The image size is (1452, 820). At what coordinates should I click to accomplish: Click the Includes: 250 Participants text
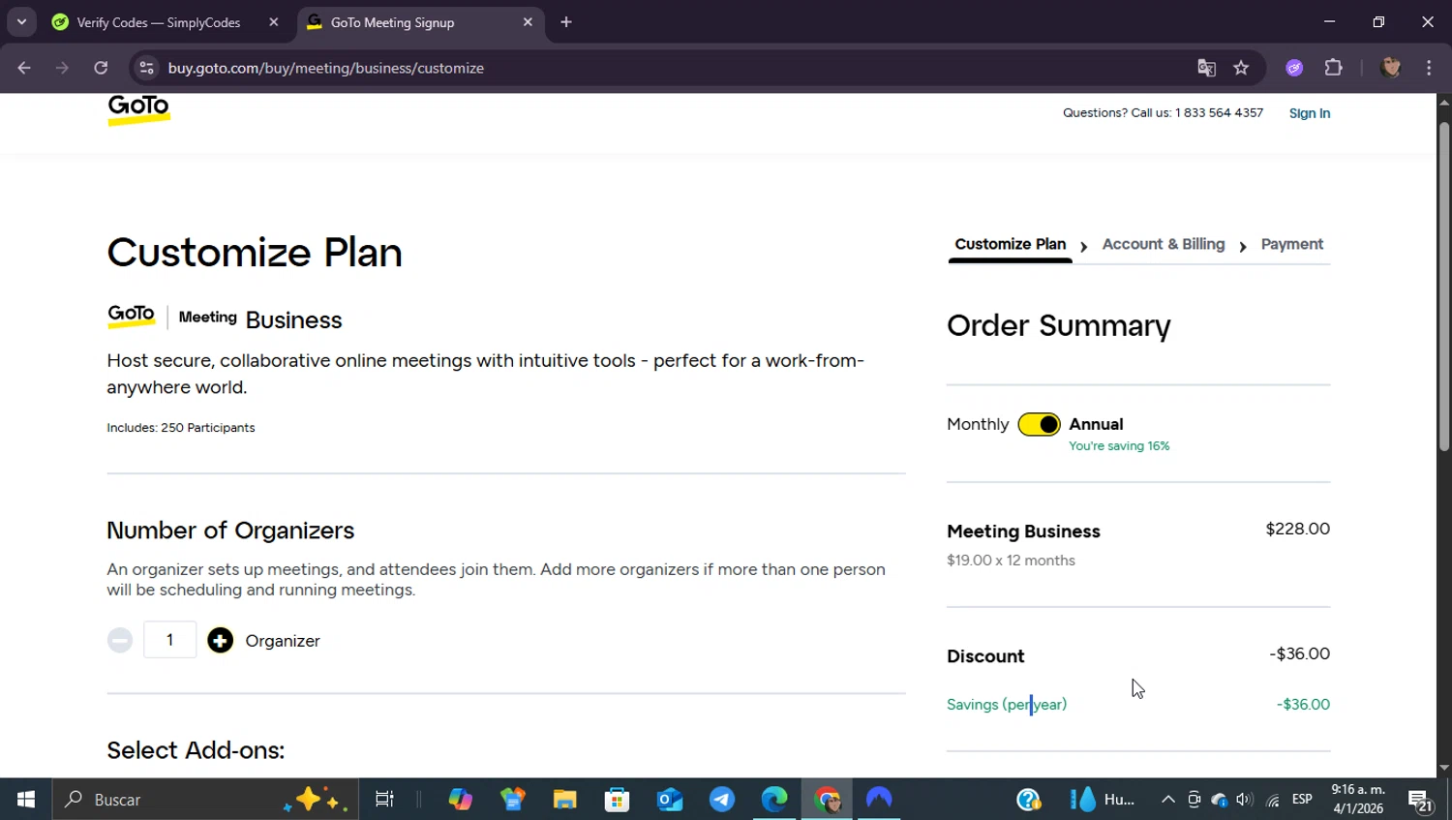tap(181, 428)
